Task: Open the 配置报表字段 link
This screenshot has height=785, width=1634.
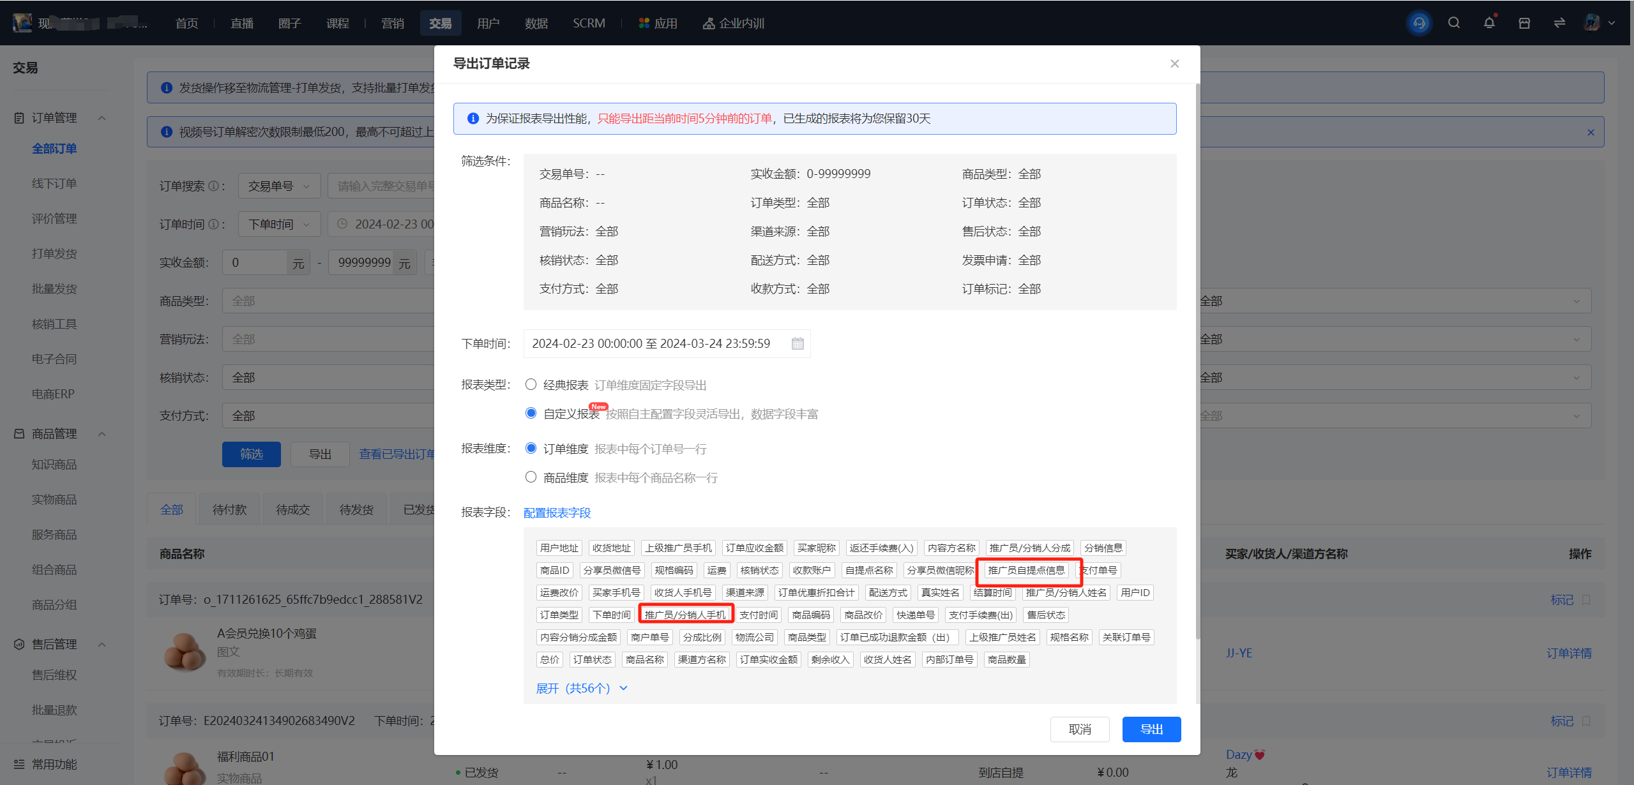Action: pos(557,512)
